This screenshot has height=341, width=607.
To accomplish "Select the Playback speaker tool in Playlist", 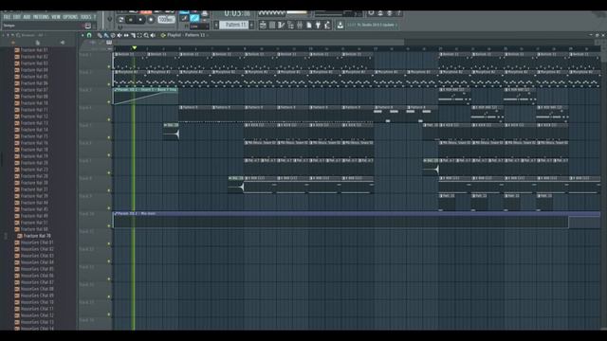I will 153,35.
